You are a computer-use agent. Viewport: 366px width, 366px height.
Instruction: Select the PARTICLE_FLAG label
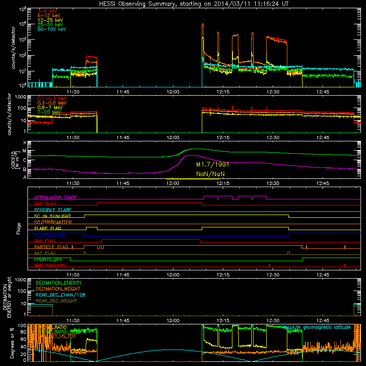(51, 247)
